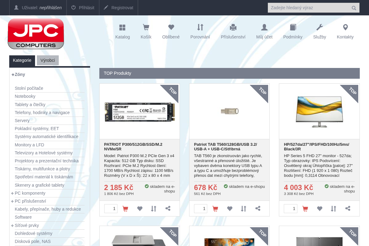This screenshot has width=369, height=246.
Task: Open Tiskárny, multifunkce a plotry category
Action: pyautogui.click(x=42, y=169)
